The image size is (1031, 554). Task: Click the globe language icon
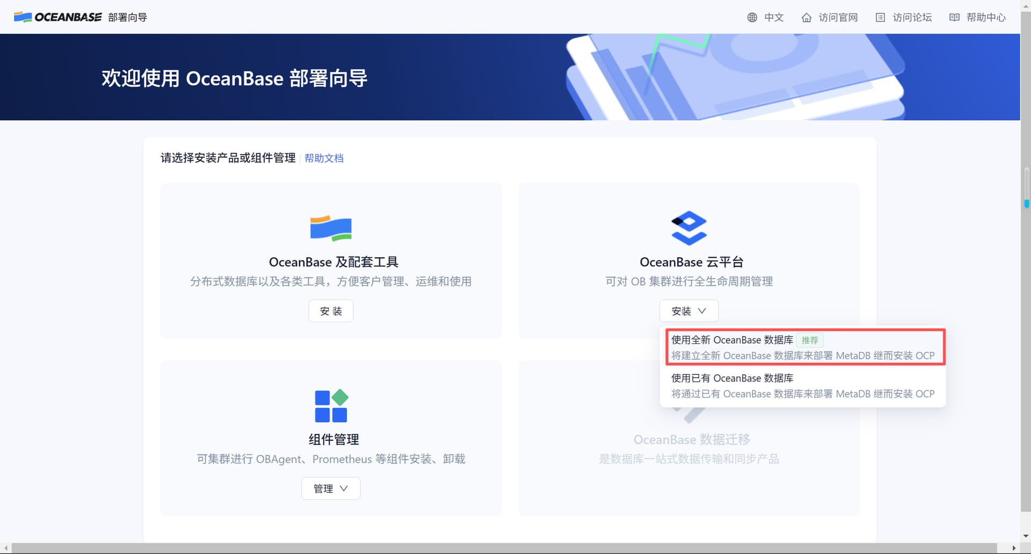coord(752,18)
